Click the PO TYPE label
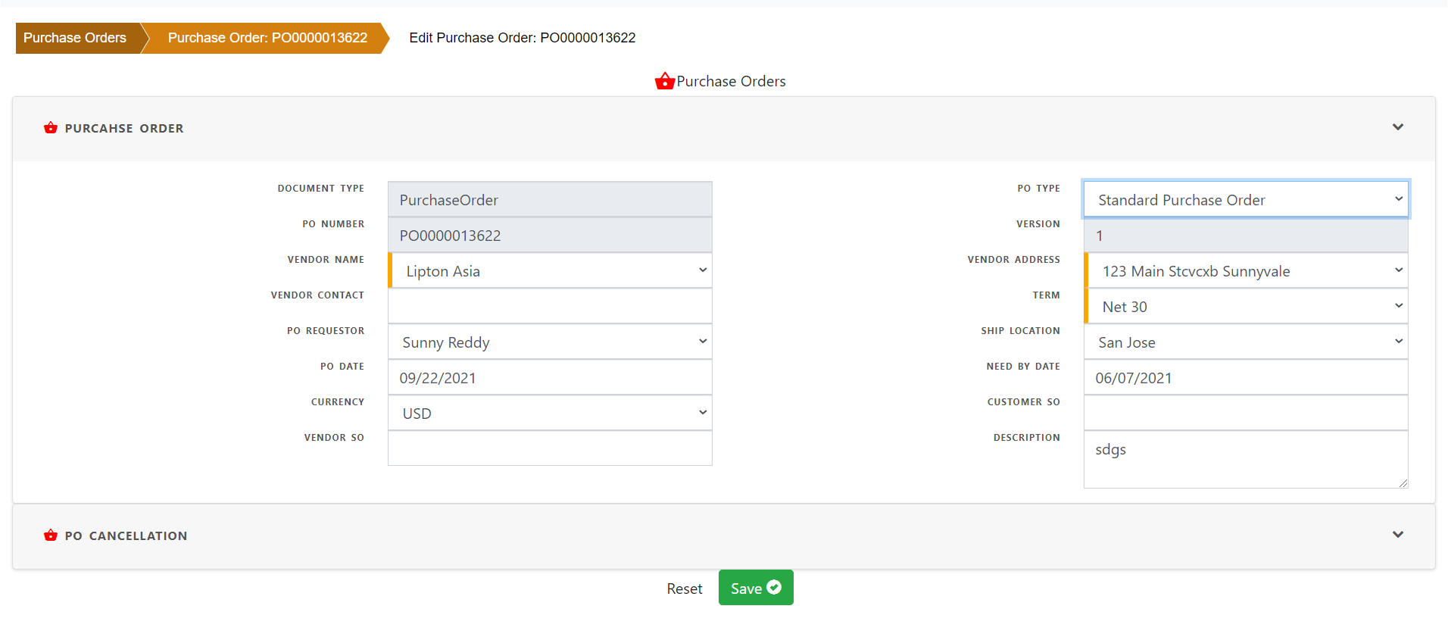 pos(1038,188)
